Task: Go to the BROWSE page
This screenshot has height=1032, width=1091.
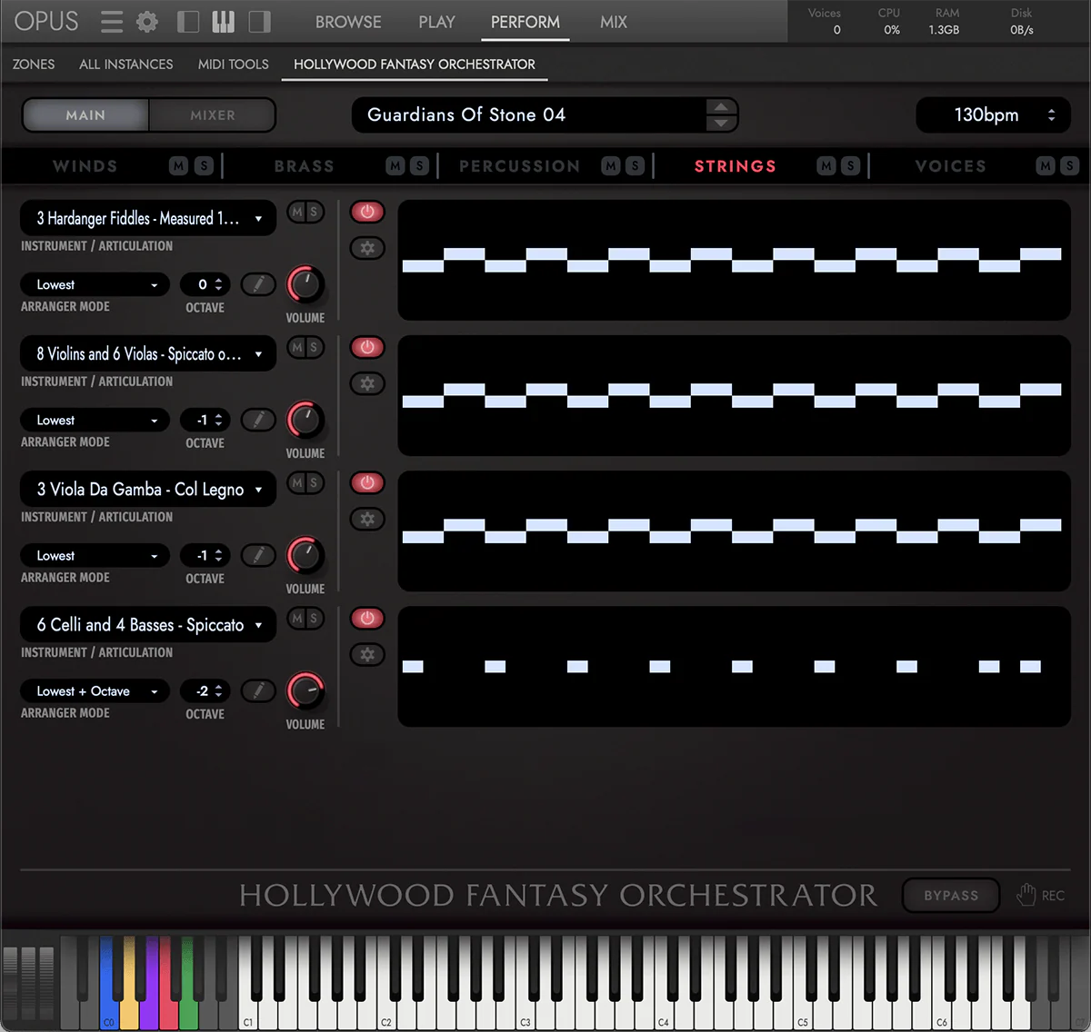Action: 348,22
